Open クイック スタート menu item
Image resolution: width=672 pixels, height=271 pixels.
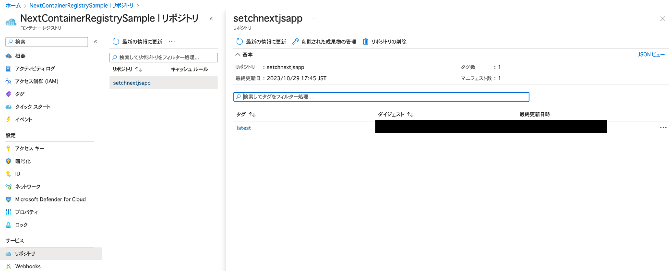click(33, 107)
